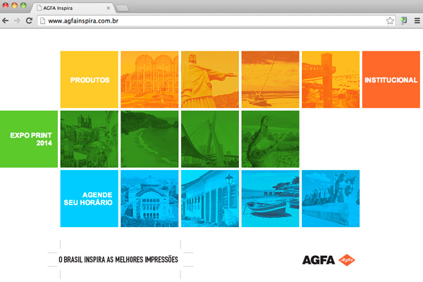This screenshot has width=423, height=282.
Task: Close the AGFA Inspira tab
Action: coord(108,8)
